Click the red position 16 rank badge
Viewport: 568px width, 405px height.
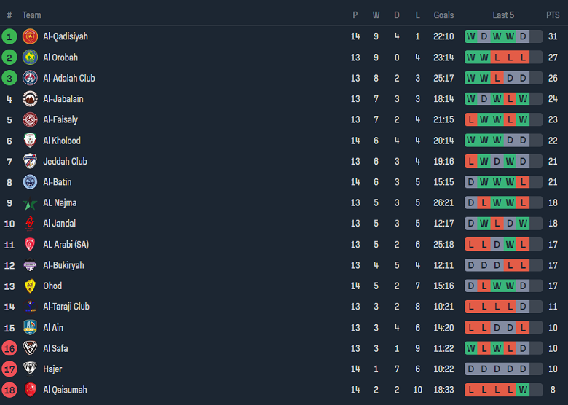9,348
